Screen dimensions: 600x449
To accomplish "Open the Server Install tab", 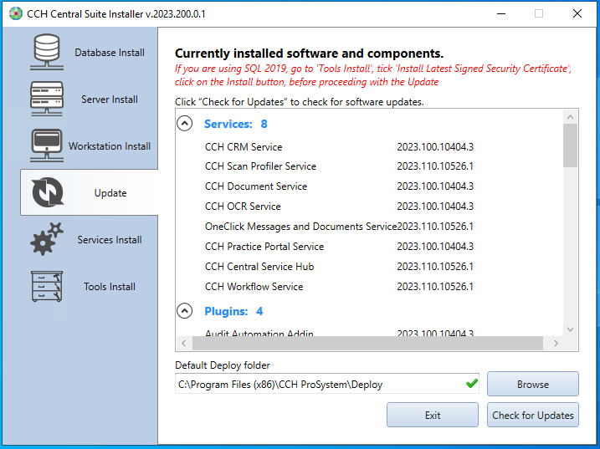I will point(109,99).
